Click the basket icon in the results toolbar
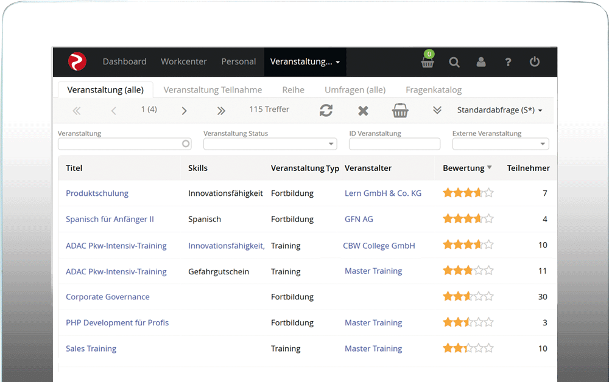The width and height of the screenshot is (609, 382). point(400,111)
